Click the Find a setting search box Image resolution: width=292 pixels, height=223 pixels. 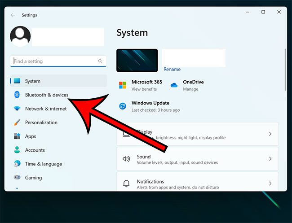54,61
